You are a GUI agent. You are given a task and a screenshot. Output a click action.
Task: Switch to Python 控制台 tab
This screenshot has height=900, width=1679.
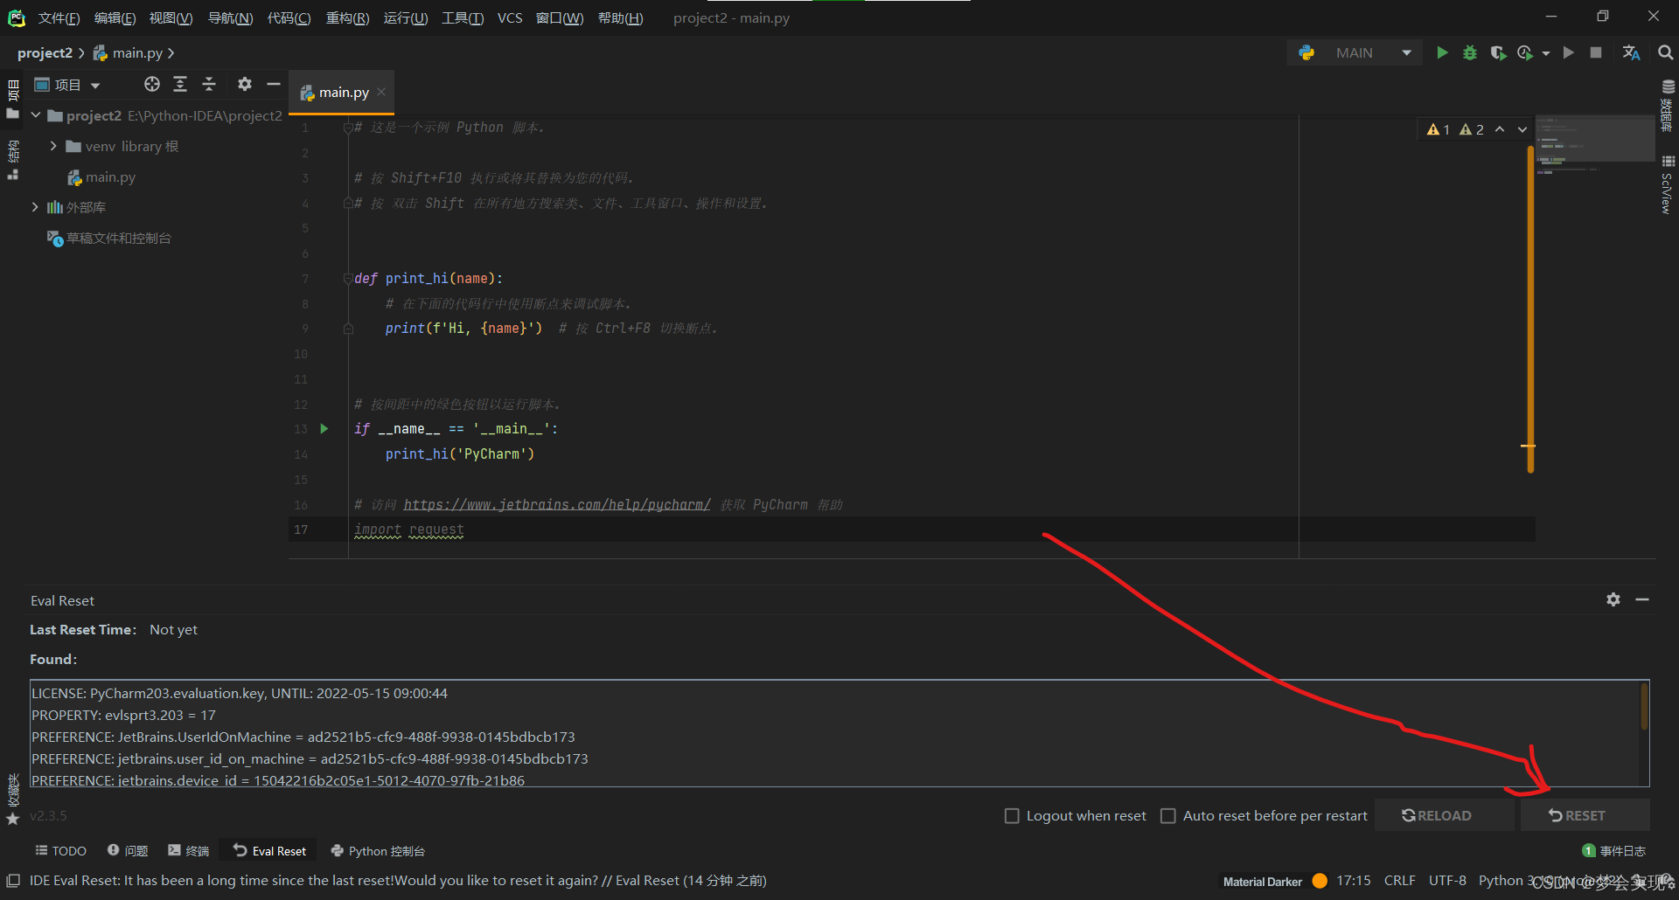(x=378, y=851)
